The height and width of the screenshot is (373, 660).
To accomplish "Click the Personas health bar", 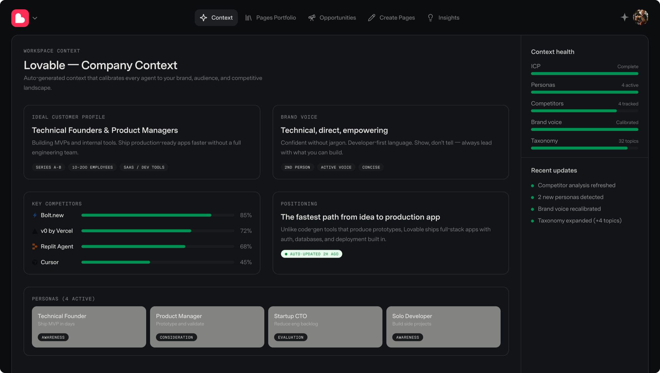I will (585, 92).
